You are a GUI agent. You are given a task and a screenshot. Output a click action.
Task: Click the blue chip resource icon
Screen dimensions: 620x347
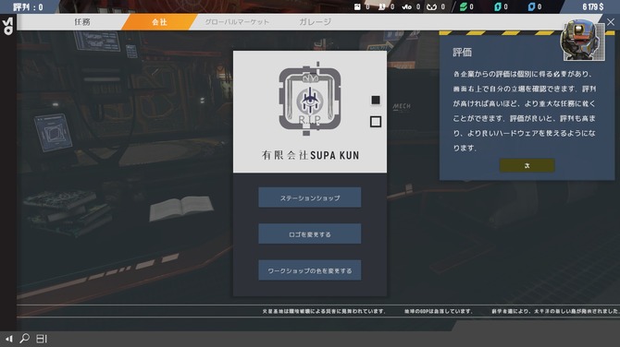click(x=531, y=6)
